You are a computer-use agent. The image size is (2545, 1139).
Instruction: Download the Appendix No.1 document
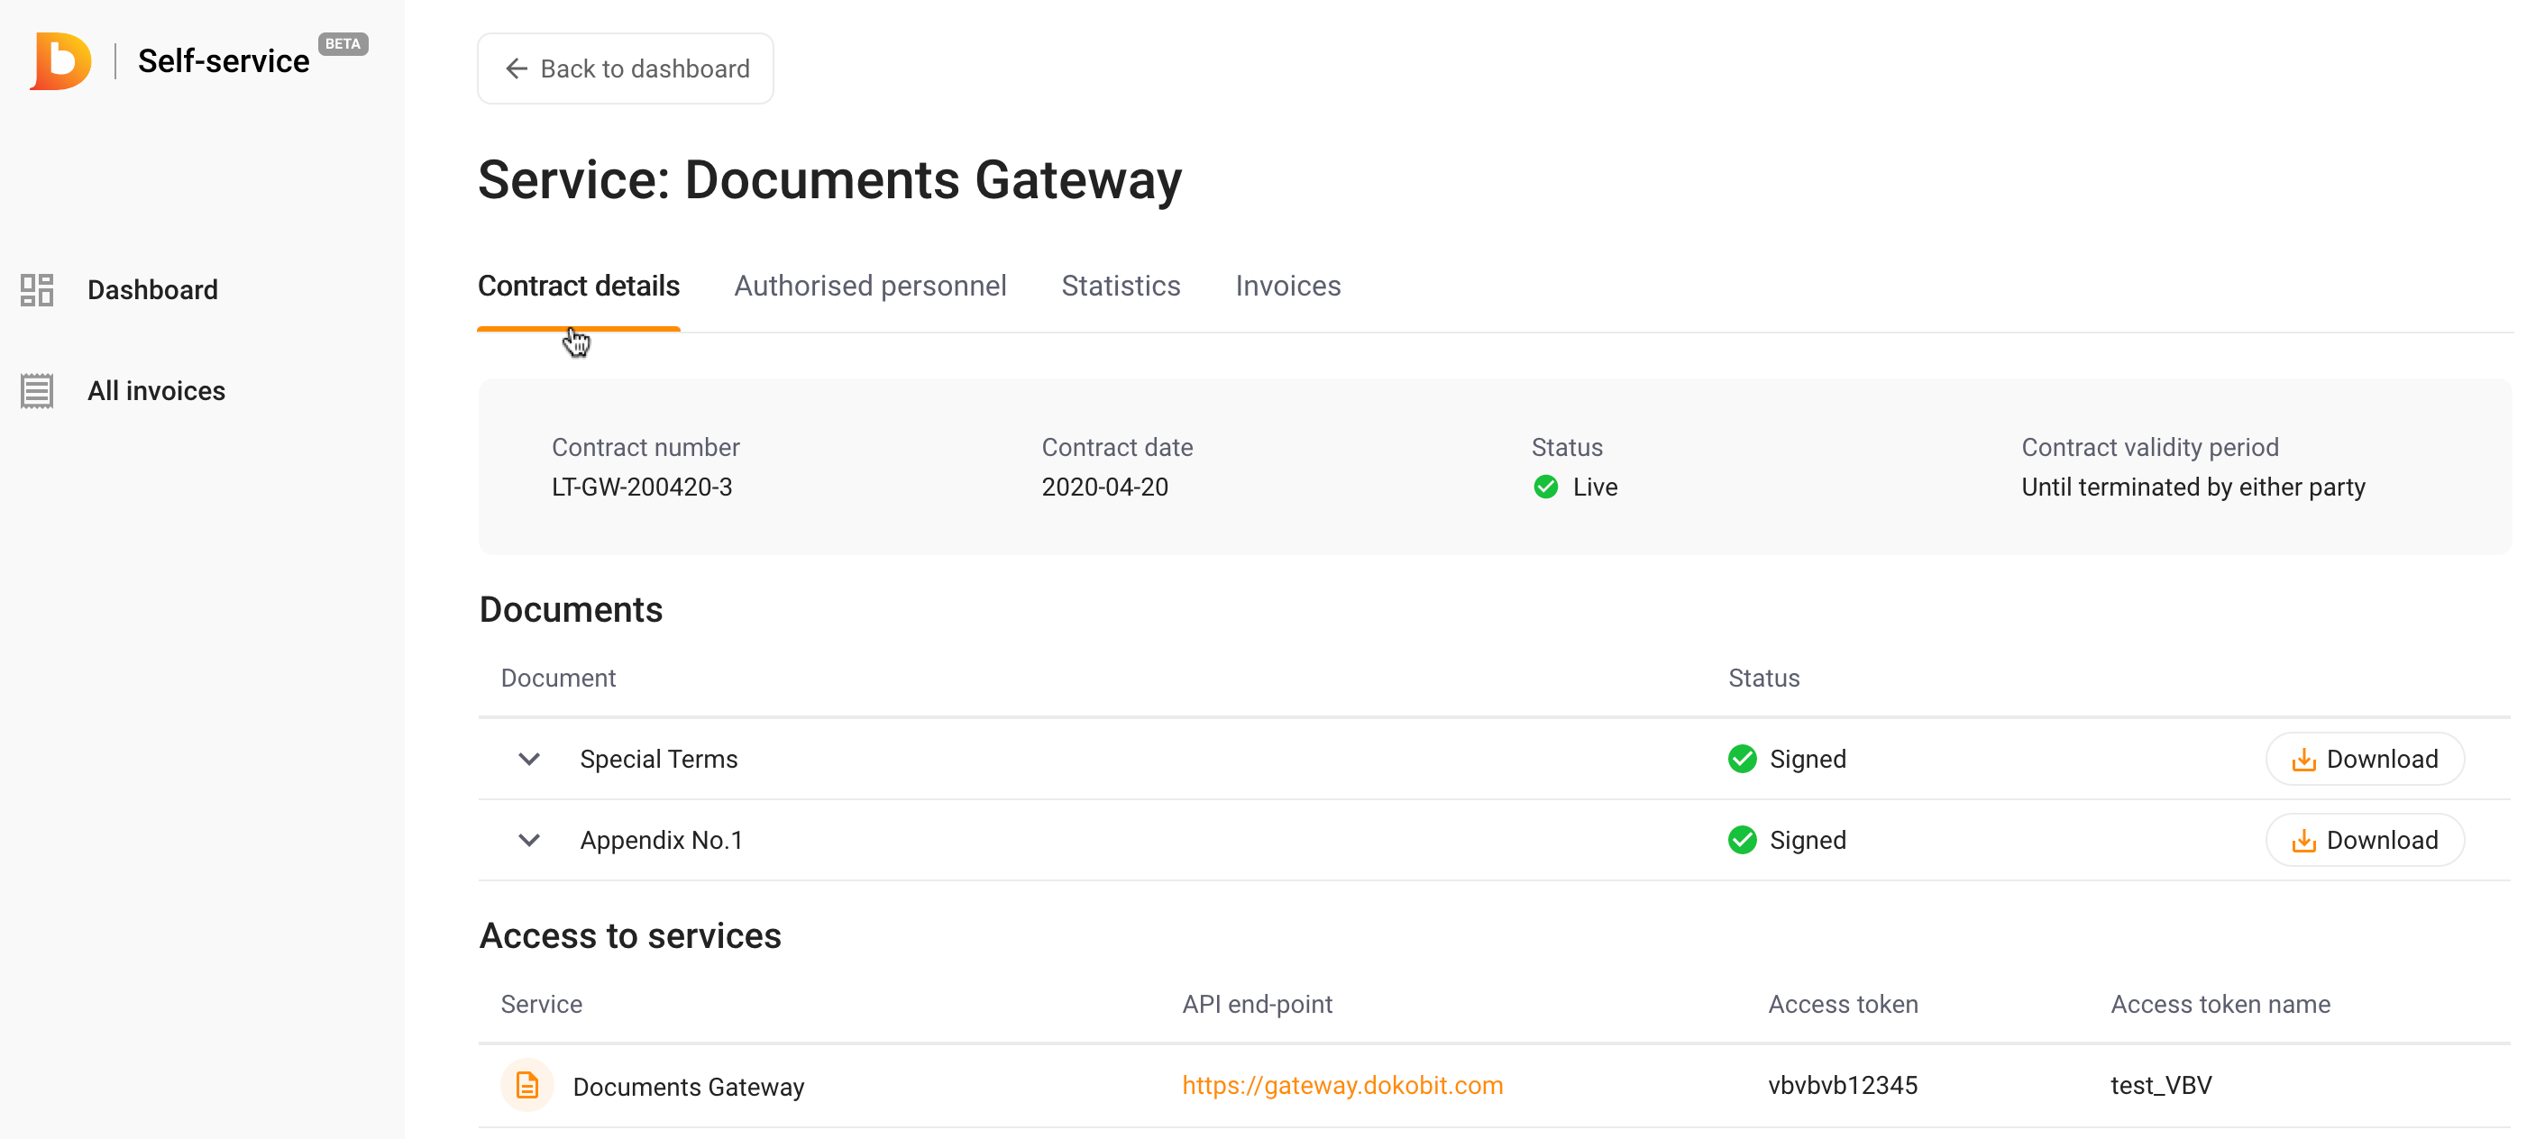(x=2364, y=840)
